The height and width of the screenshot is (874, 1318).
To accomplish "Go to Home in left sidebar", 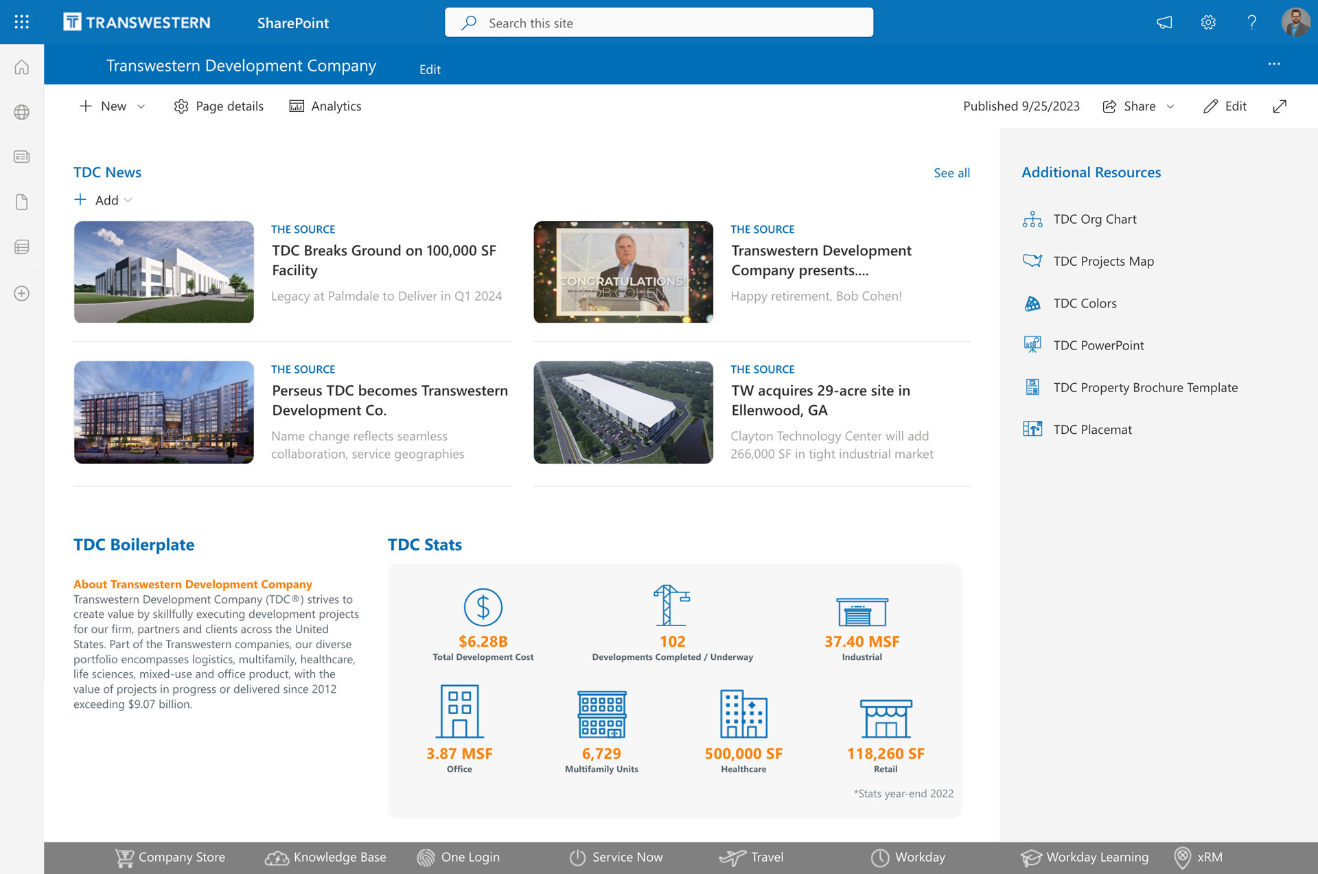I will [x=22, y=67].
